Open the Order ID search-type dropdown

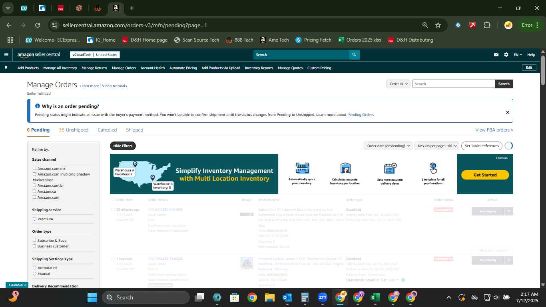tap(398, 84)
